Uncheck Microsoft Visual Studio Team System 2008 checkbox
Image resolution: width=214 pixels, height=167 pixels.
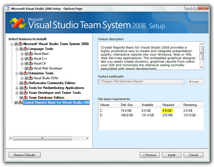pos(16,44)
